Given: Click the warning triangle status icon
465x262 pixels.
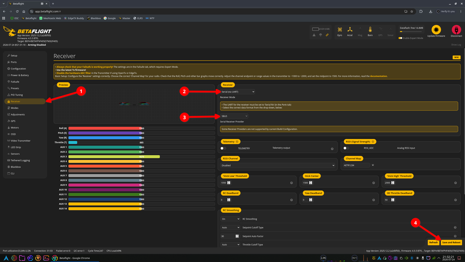Looking at the screenshot, I should 314,35.
